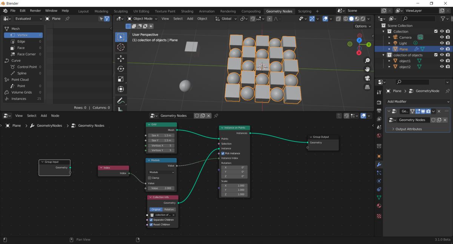Open the Tool properties tab
The image size is (453, 244).
click(379, 92)
